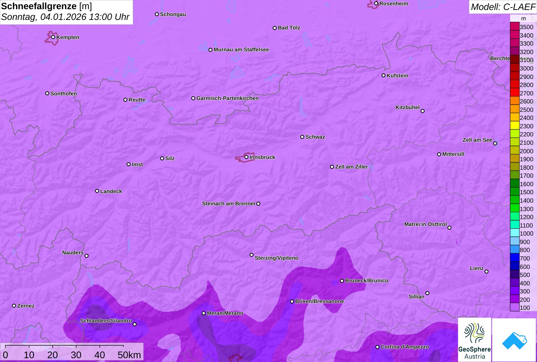Click the Nauders marker dot
537x362 pixels.
(87, 256)
